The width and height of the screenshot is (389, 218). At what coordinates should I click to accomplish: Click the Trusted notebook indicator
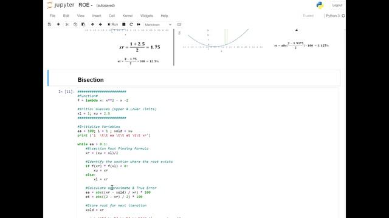(x=308, y=16)
